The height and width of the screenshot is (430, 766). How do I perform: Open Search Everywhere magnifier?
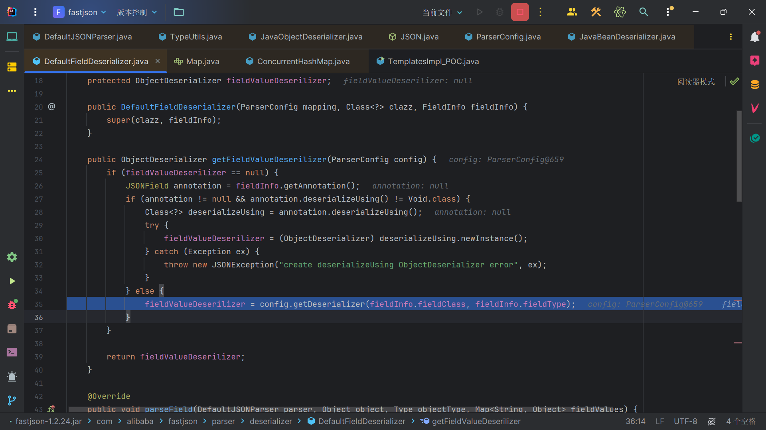tap(644, 12)
